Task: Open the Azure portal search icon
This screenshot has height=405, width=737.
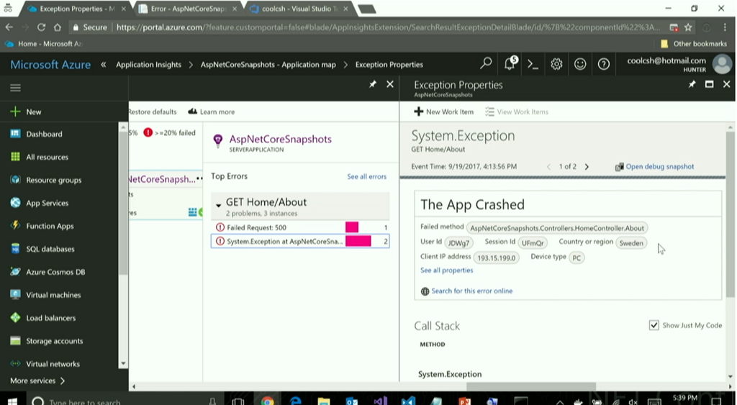Action: tap(487, 64)
